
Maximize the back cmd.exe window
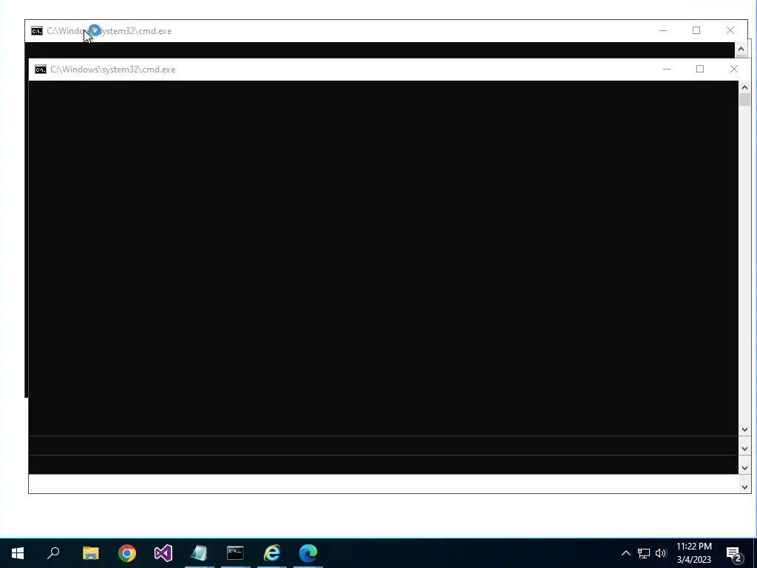(x=696, y=30)
